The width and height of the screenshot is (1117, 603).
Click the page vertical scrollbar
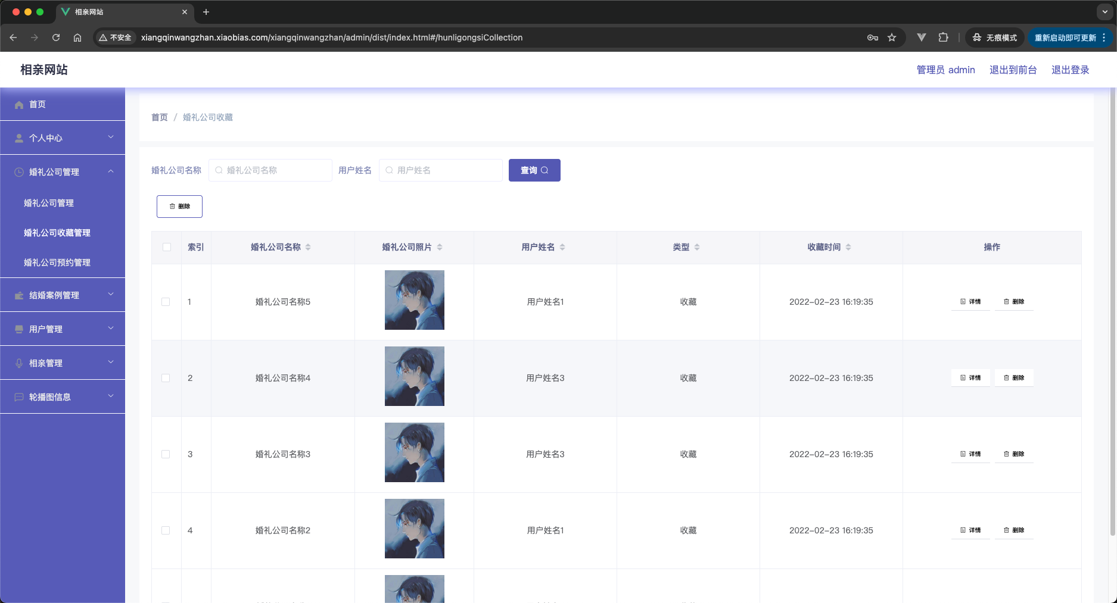coord(1113,313)
